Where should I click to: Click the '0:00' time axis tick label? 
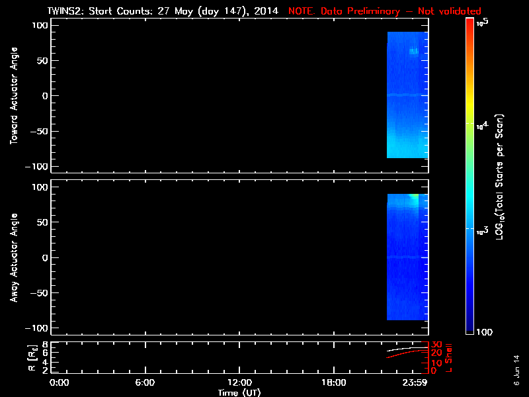point(60,382)
